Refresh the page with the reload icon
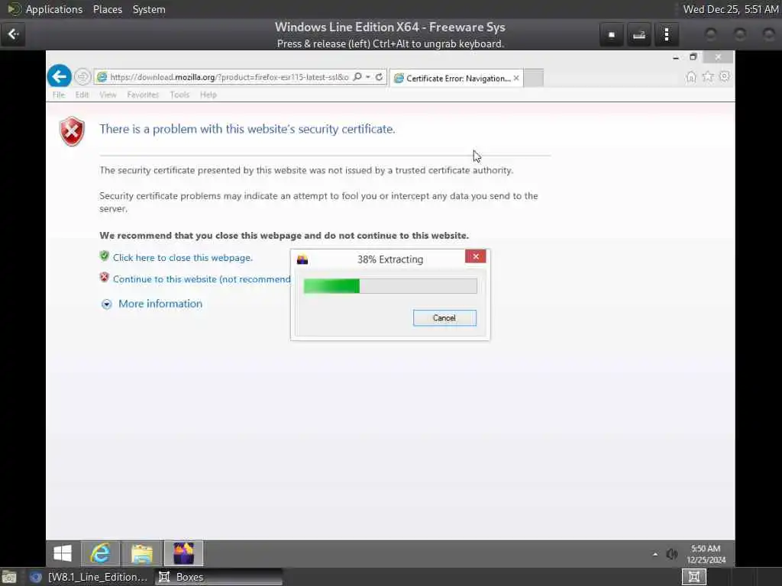This screenshot has height=586, width=782. (379, 77)
